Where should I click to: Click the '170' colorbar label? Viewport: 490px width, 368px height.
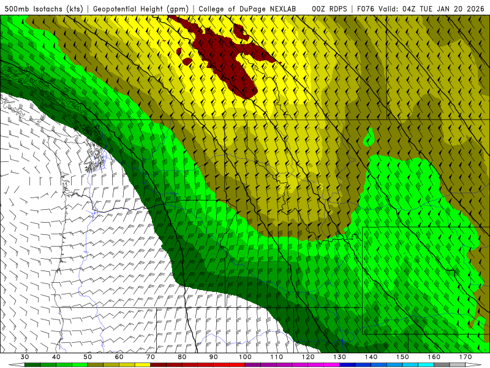coord(466,357)
